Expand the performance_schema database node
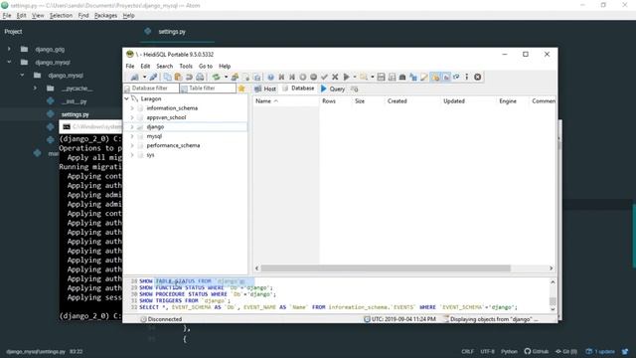The height and width of the screenshot is (358, 636). pos(132,145)
